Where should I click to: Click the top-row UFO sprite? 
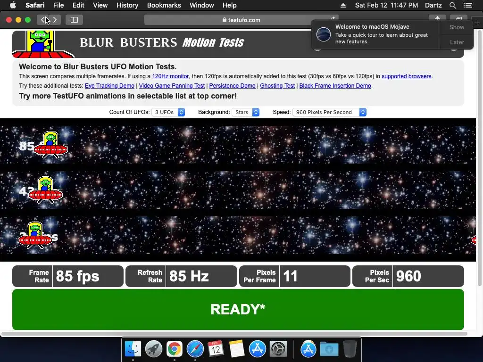pos(50,144)
